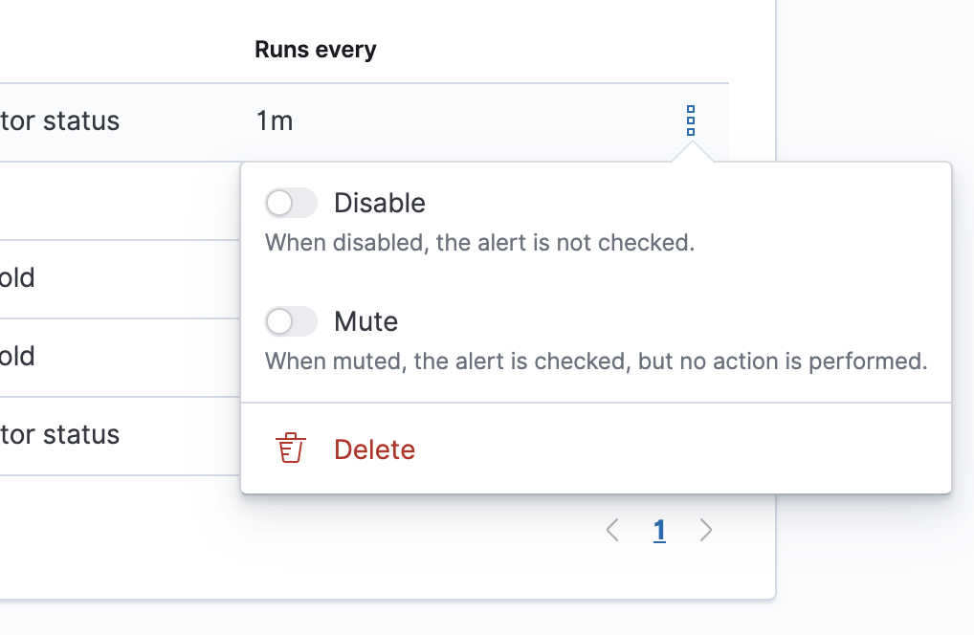
Task: Click the previous page chevron
Action: [x=612, y=529]
